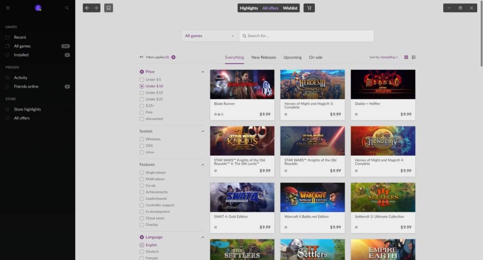This screenshot has width=483, height=260.
Task: Open the user profile avatar icon
Action: pos(38,8)
